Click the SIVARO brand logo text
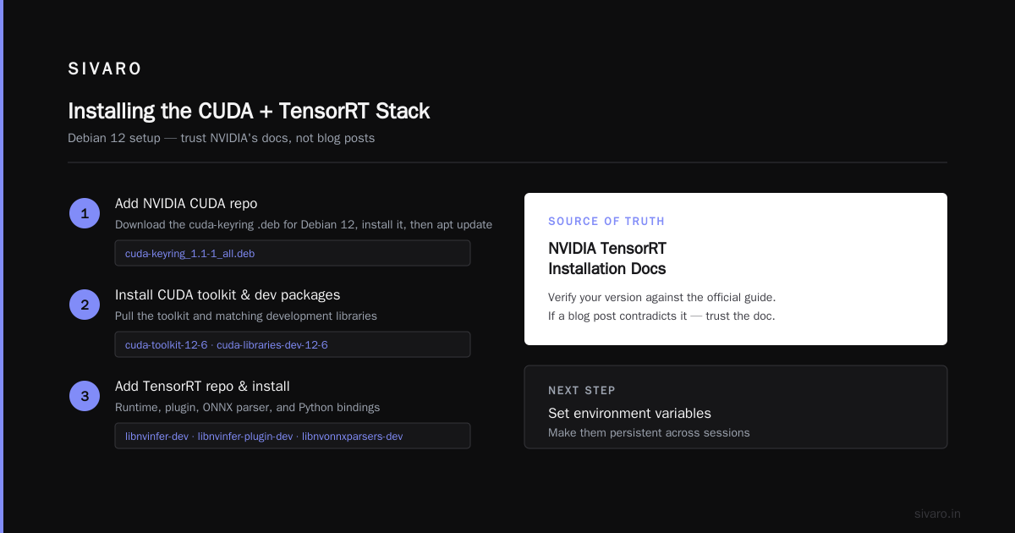This screenshot has height=533, width=1015. [105, 69]
